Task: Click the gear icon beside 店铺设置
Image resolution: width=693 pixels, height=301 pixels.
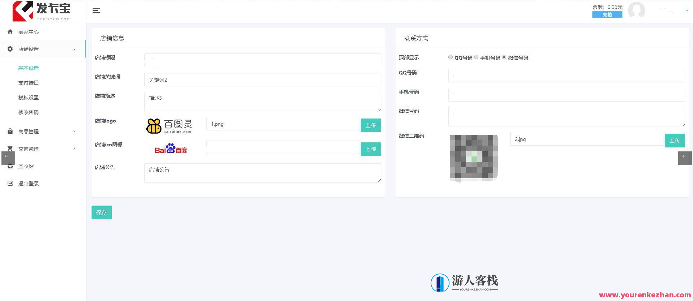Action: click(x=10, y=49)
